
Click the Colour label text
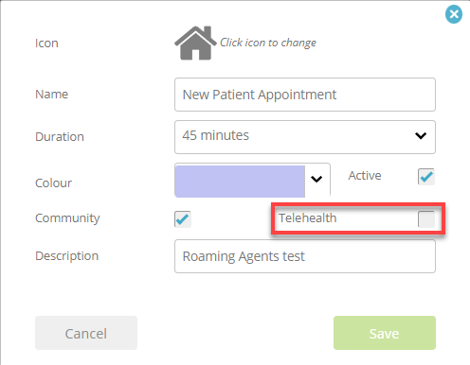[x=53, y=183]
